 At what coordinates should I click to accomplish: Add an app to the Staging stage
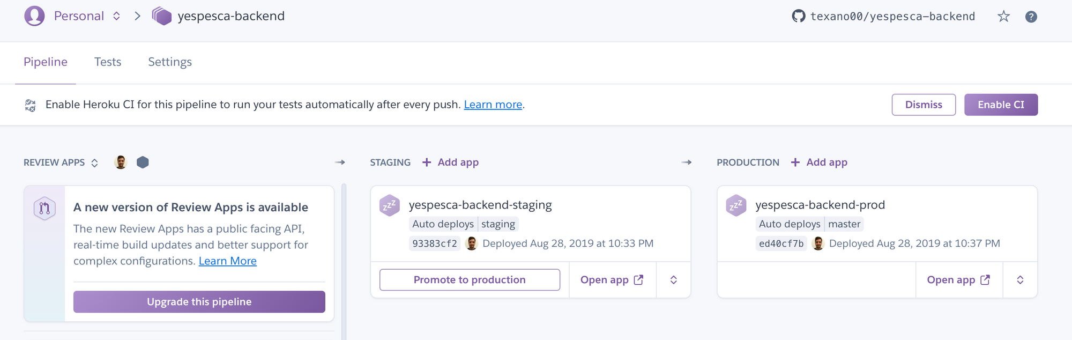coord(451,162)
